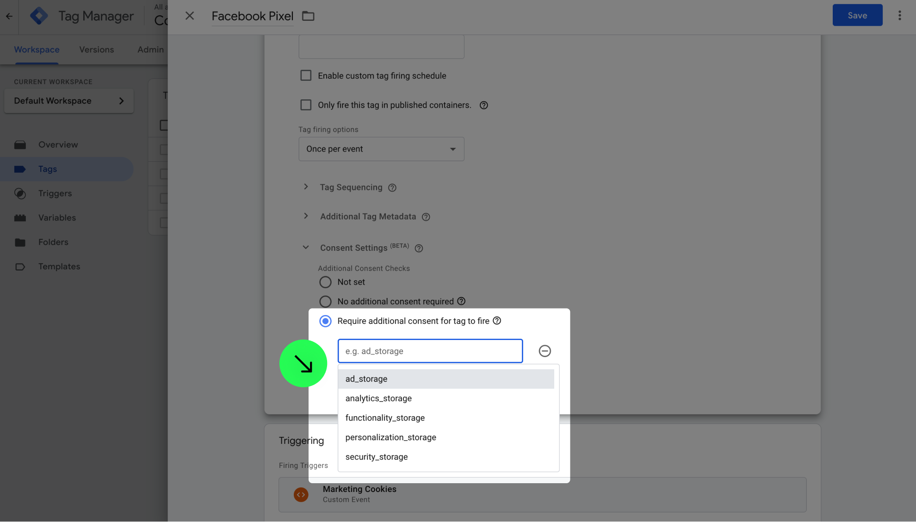Click the Tag Manager logo icon
The image size is (916, 522).
tap(39, 16)
